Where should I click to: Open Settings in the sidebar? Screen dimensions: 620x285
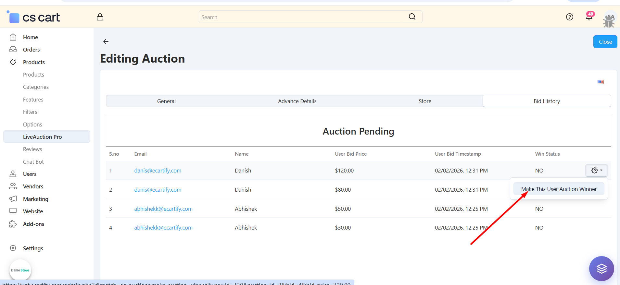tap(33, 248)
